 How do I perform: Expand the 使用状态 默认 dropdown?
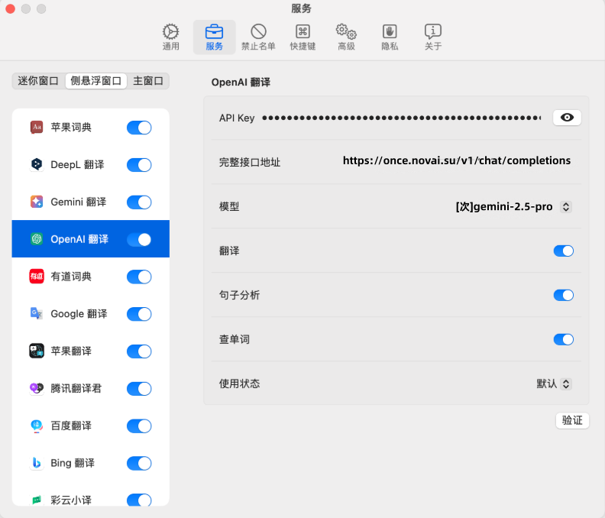click(x=554, y=384)
